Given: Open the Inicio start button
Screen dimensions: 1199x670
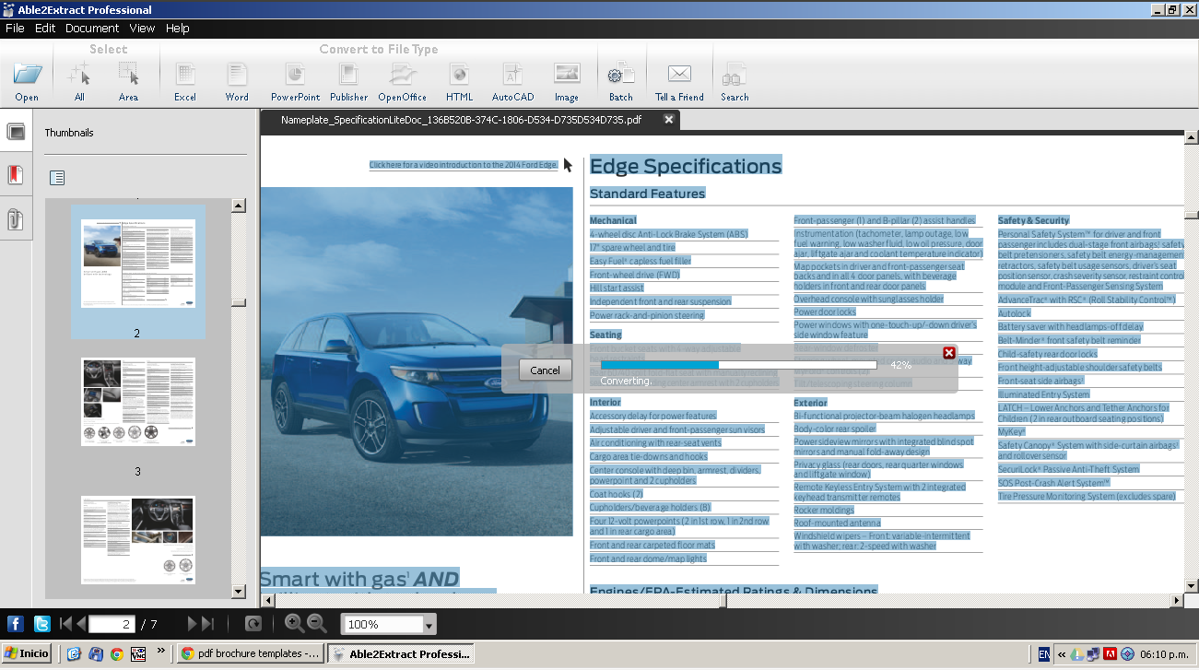Looking at the screenshot, I should [28, 653].
